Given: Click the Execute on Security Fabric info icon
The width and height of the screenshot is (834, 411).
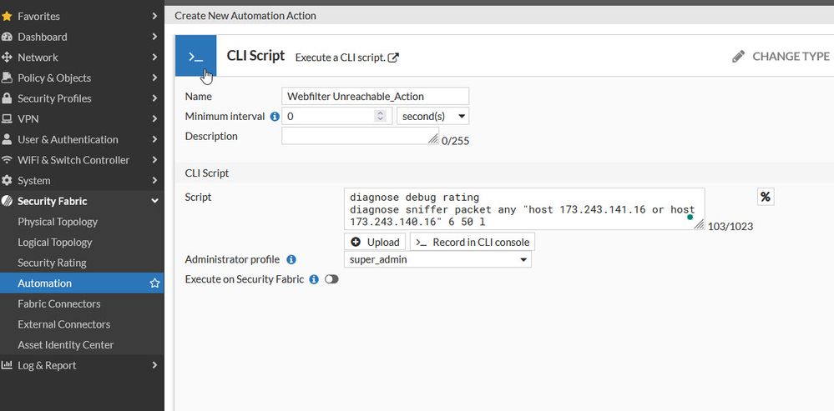Looking at the screenshot, I should coord(314,279).
